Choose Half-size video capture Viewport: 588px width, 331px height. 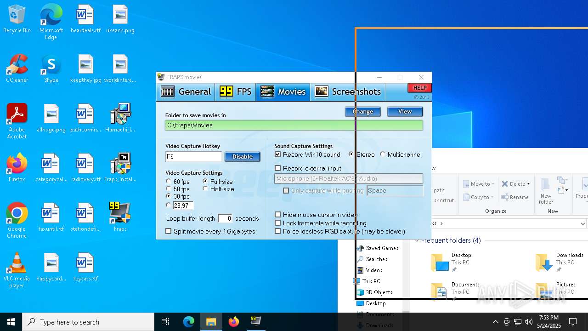[x=205, y=189]
